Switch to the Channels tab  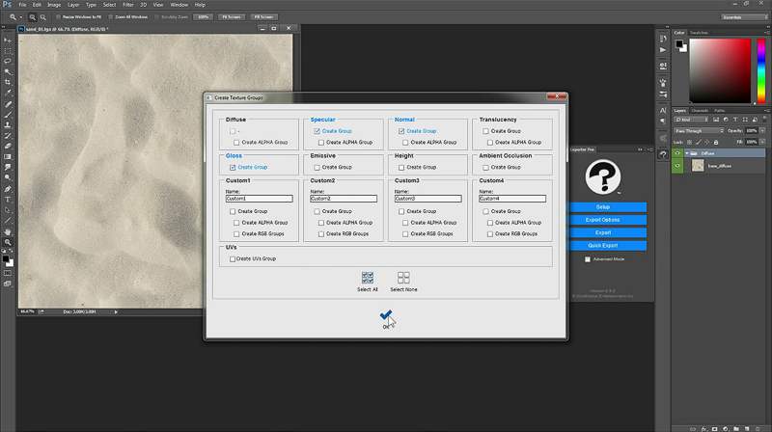pyautogui.click(x=700, y=110)
